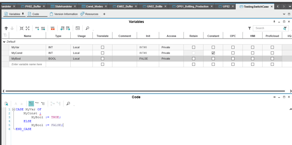Enable OPC for MyBool

tap(233, 58)
